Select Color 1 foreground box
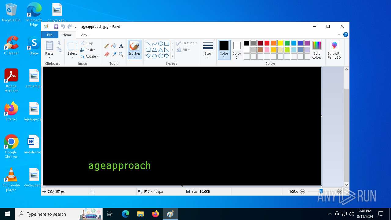 pyautogui.click(x=224, y=50)
